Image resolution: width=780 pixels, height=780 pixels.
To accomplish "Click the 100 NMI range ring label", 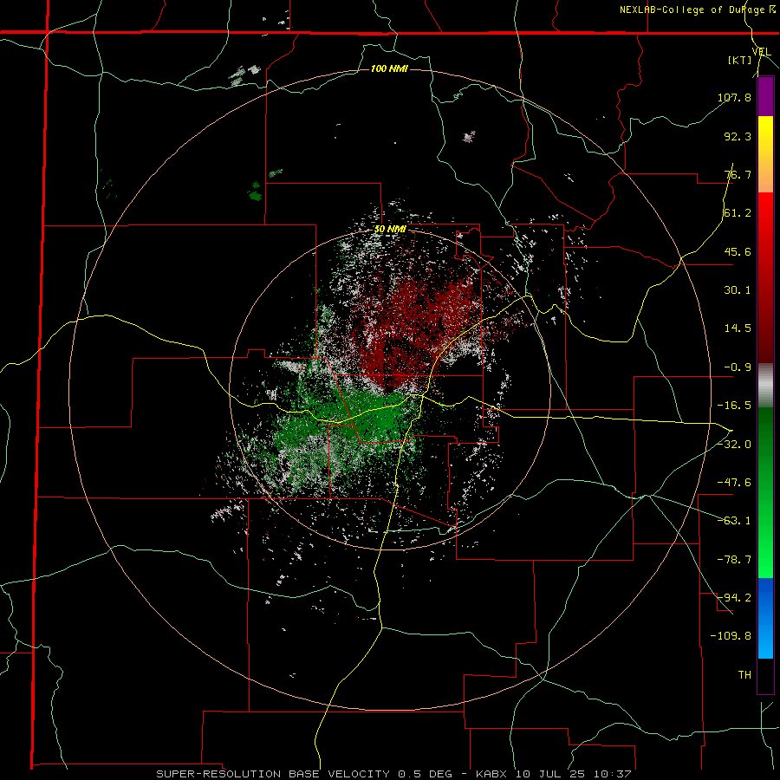I will [389, 68].
